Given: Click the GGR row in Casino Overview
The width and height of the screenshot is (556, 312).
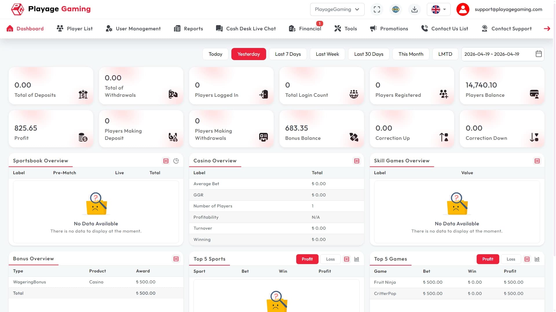Looking at the screenshot, I should [276, 195].
